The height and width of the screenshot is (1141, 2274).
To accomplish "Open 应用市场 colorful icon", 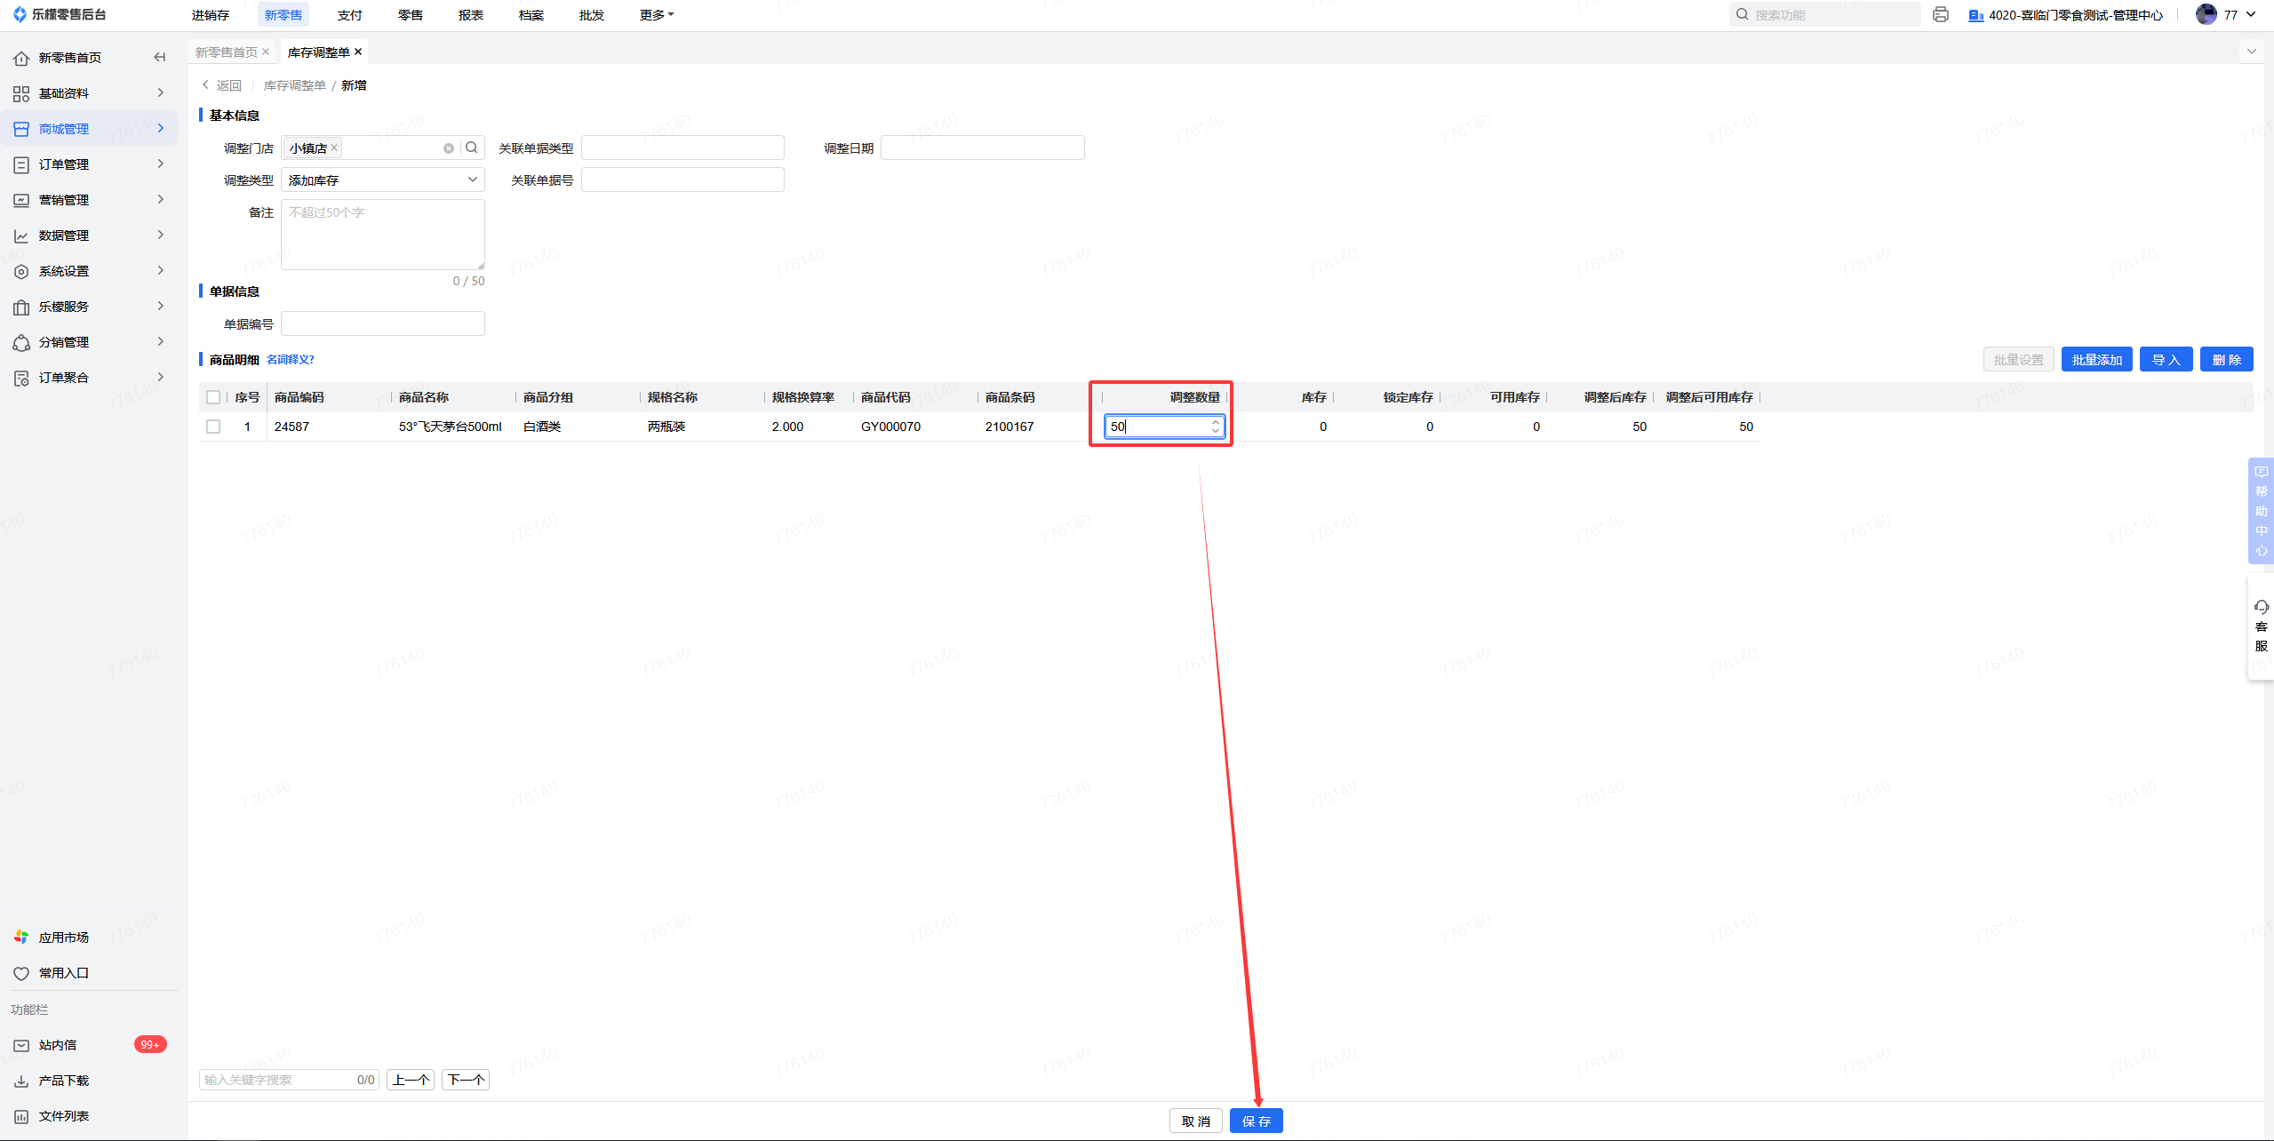I will pos(21,938).
